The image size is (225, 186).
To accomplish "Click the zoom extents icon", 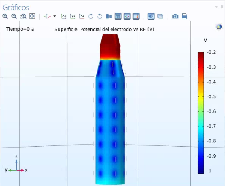I will pos(32,16).
